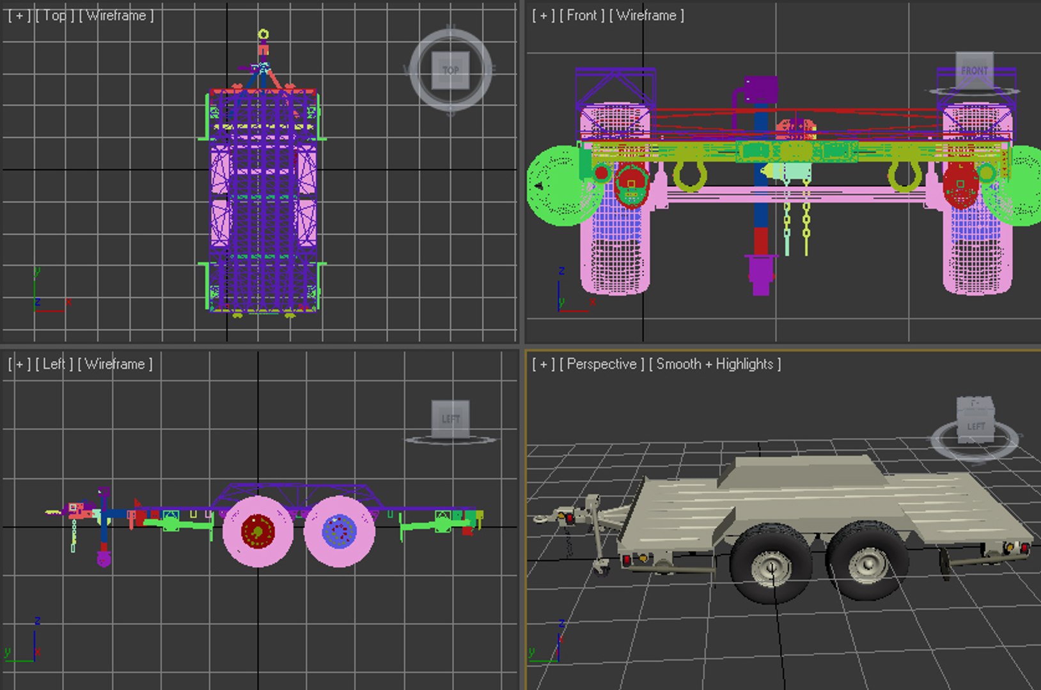The width and height of the screenshot is (1041, 690).
Task: Open the Wireframe shading menu in the Left viewport
Action: coord(115,364)
